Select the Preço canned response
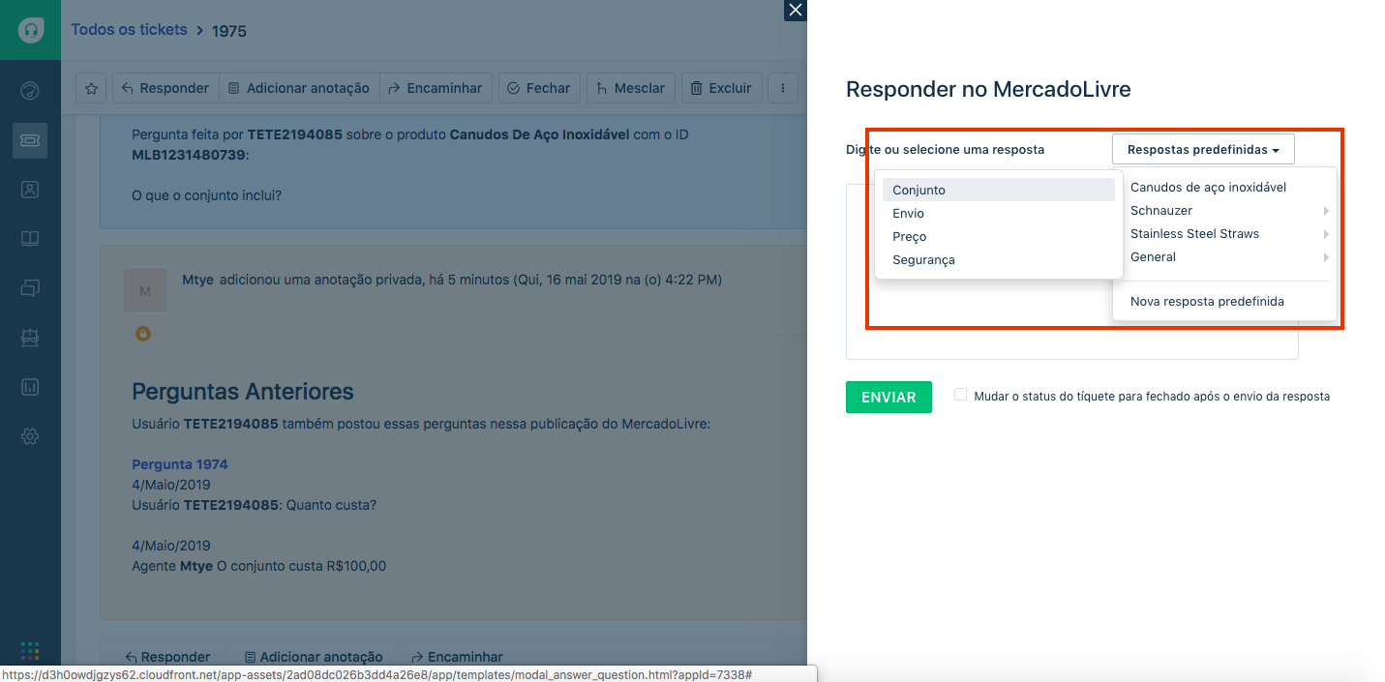 [999, 236]
